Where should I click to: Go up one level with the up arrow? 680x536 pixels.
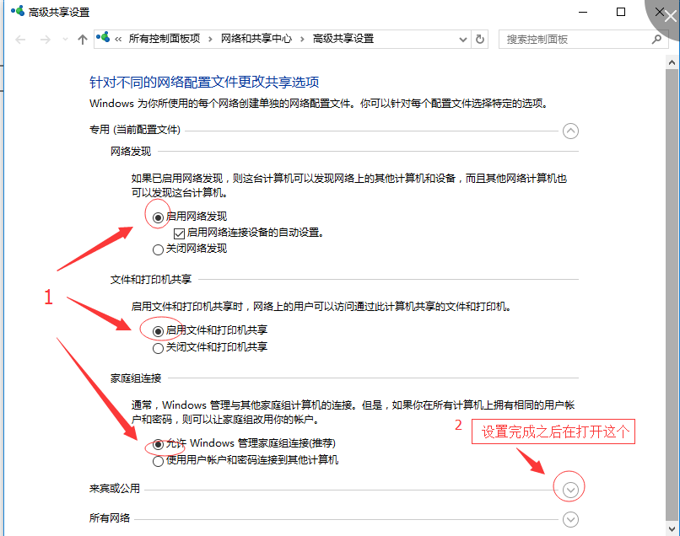[83, 40]
